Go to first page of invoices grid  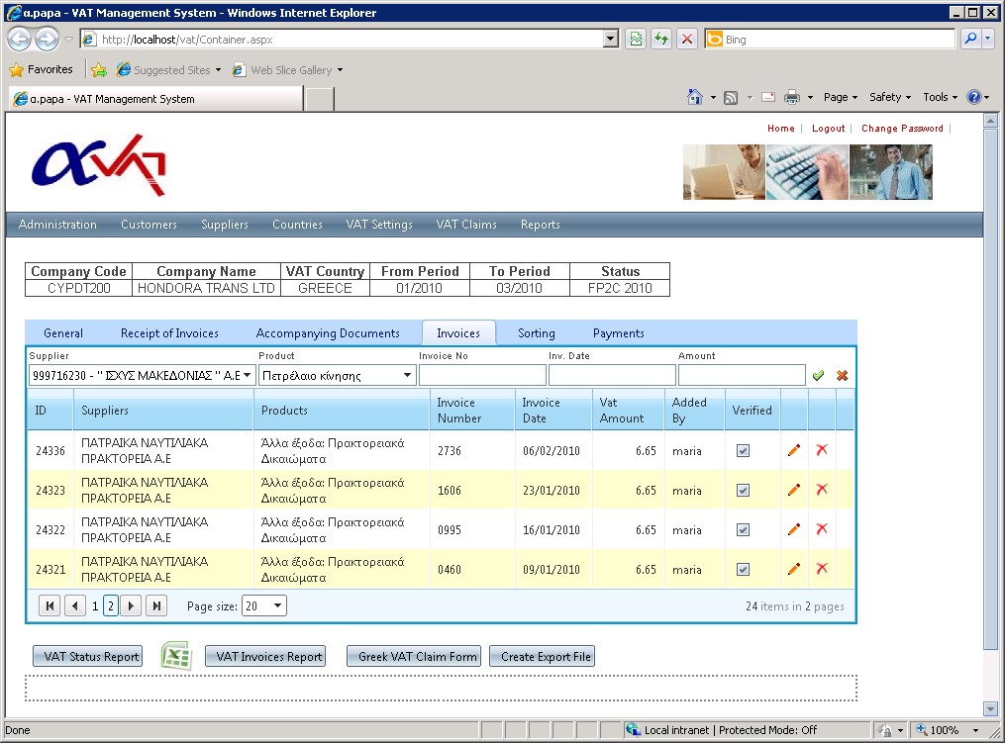[x=50, y=605]
